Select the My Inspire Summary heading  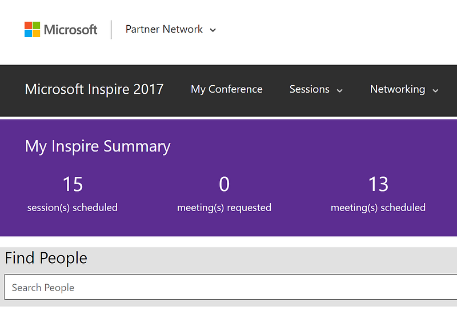[x=98, y=146]
